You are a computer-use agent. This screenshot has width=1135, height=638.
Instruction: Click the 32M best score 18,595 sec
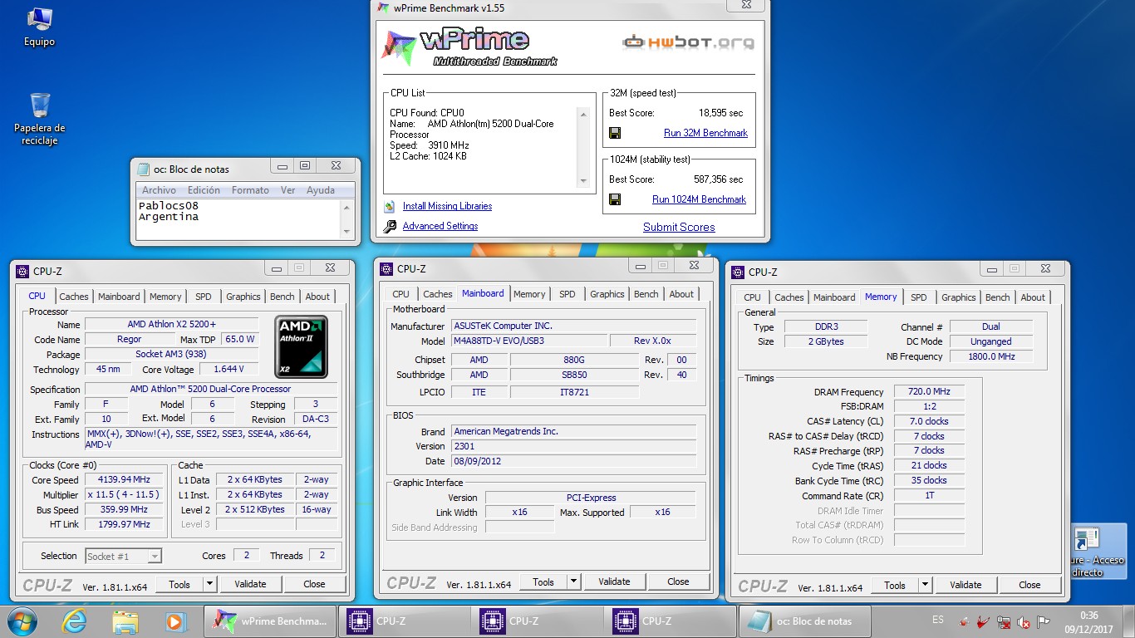tap(720, 113)
